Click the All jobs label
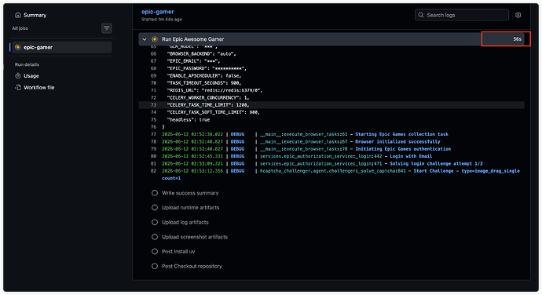542x295 pixels. tap(20, 28)
